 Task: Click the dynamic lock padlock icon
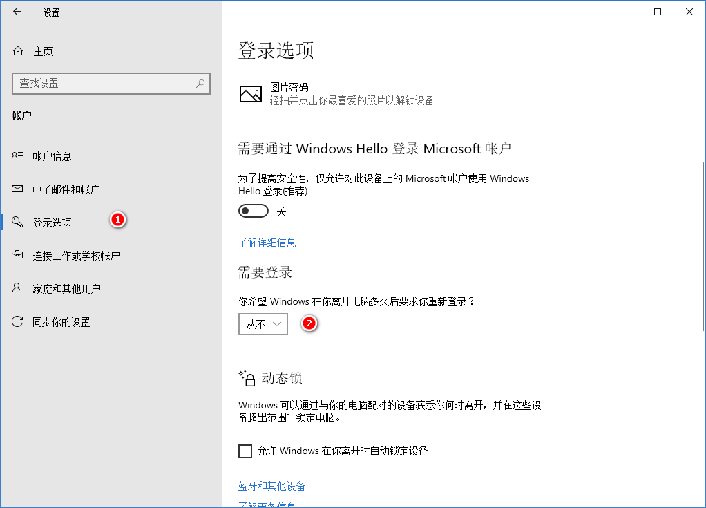coord(247,377)
